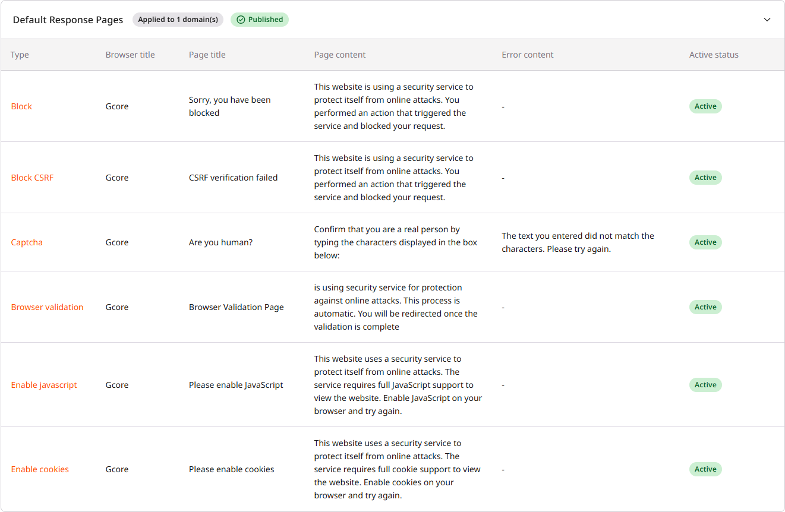
Task: Open the Browser validation response page
Action: (47, 306)
